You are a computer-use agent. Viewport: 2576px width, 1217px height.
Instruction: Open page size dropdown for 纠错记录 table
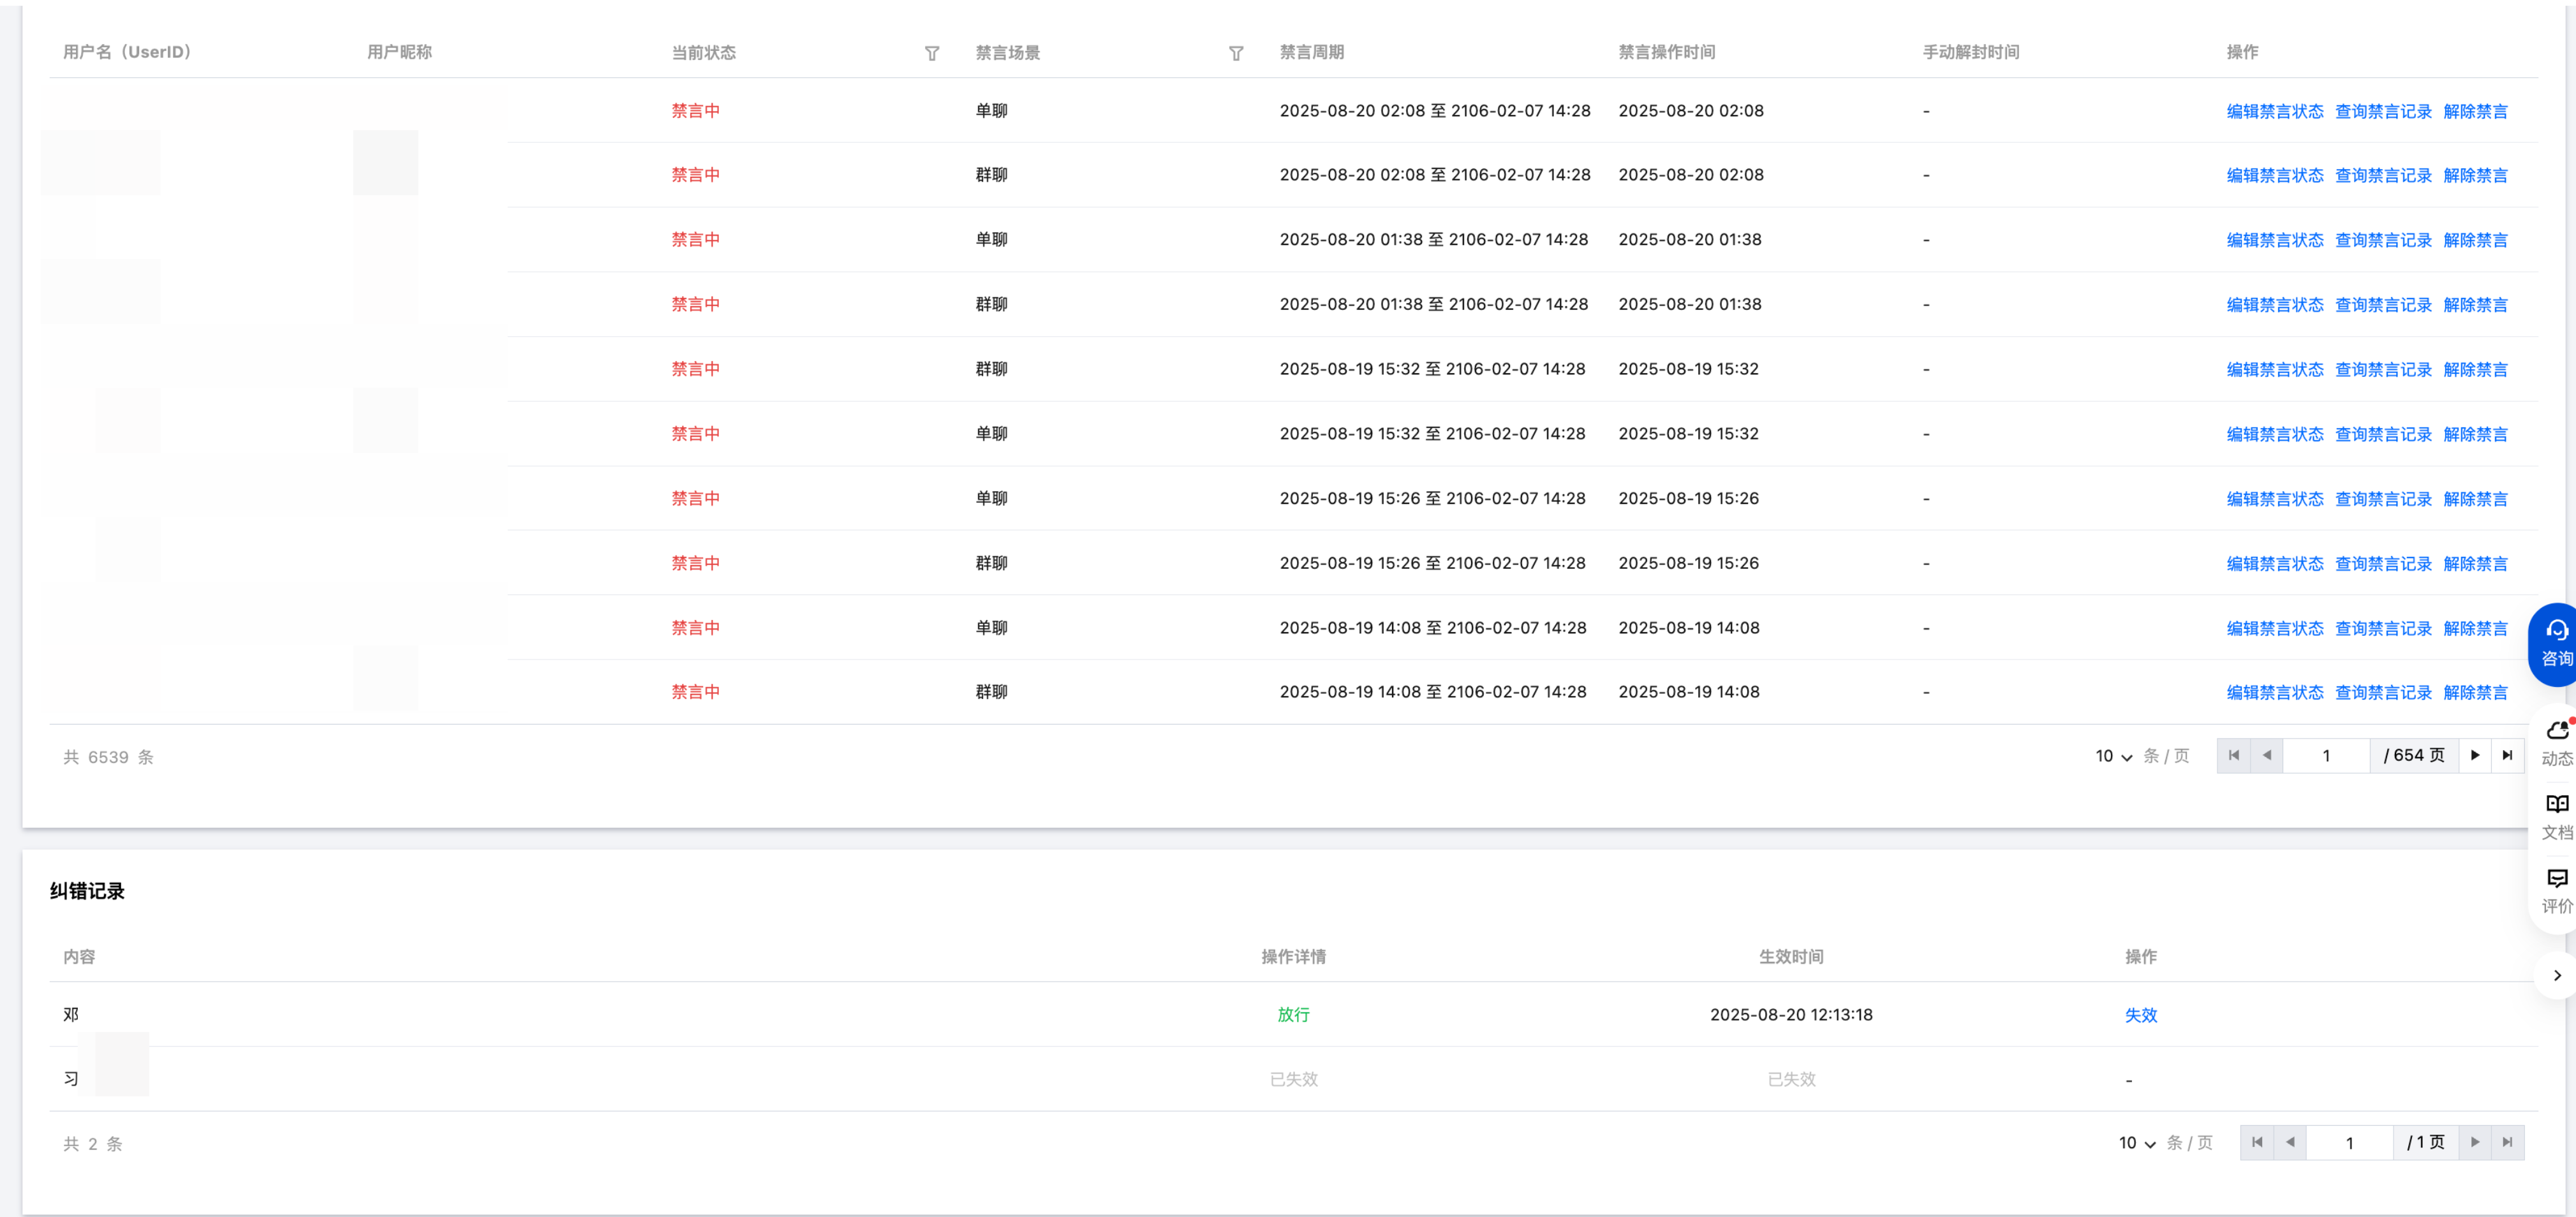pos(2137,1143)
